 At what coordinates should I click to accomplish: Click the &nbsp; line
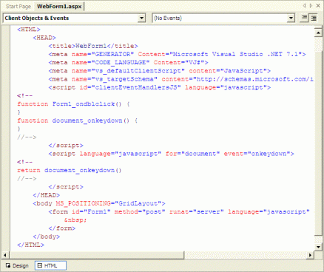(x=75, y=220)
